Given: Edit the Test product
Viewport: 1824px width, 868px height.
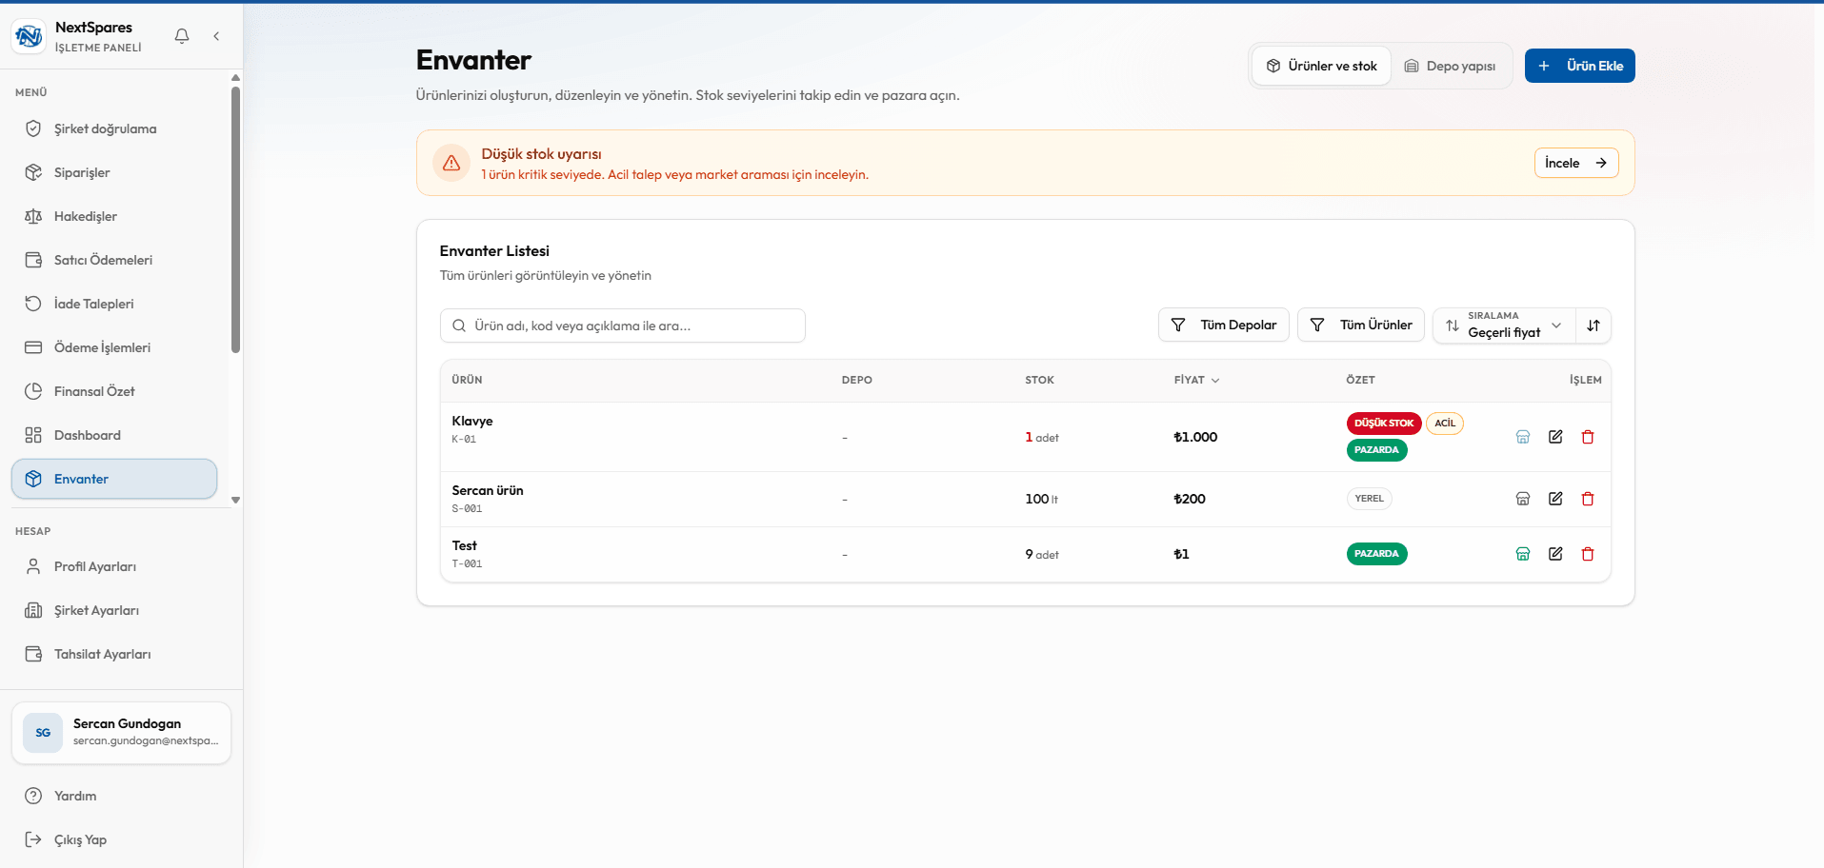Looking at the screenshot, I should point(1555,554).
